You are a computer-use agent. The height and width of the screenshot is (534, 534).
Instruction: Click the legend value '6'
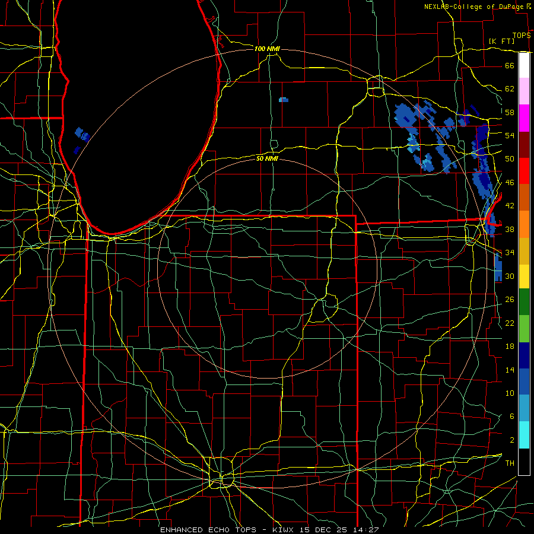511,416
